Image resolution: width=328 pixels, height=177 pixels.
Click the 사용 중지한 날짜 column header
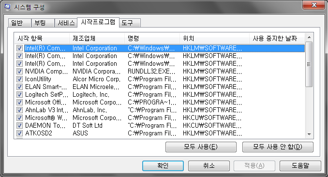click(x=277, y=38)
